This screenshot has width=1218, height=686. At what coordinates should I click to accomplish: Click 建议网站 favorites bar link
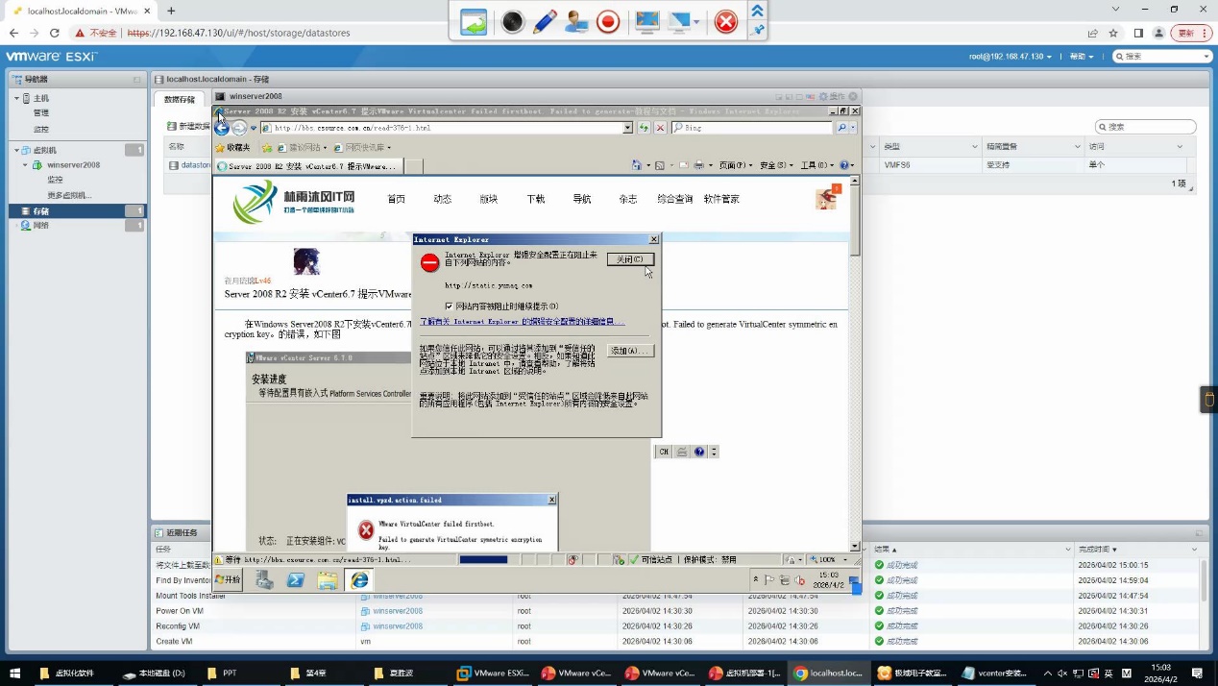tap(303, 148)
